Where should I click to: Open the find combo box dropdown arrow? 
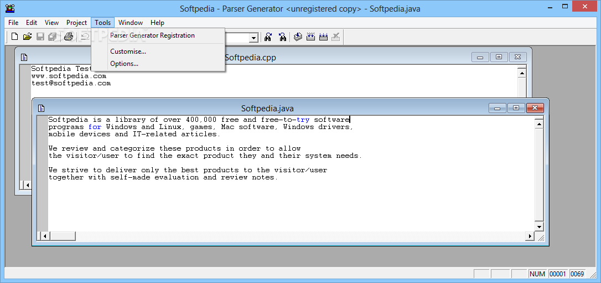[253, 38]
